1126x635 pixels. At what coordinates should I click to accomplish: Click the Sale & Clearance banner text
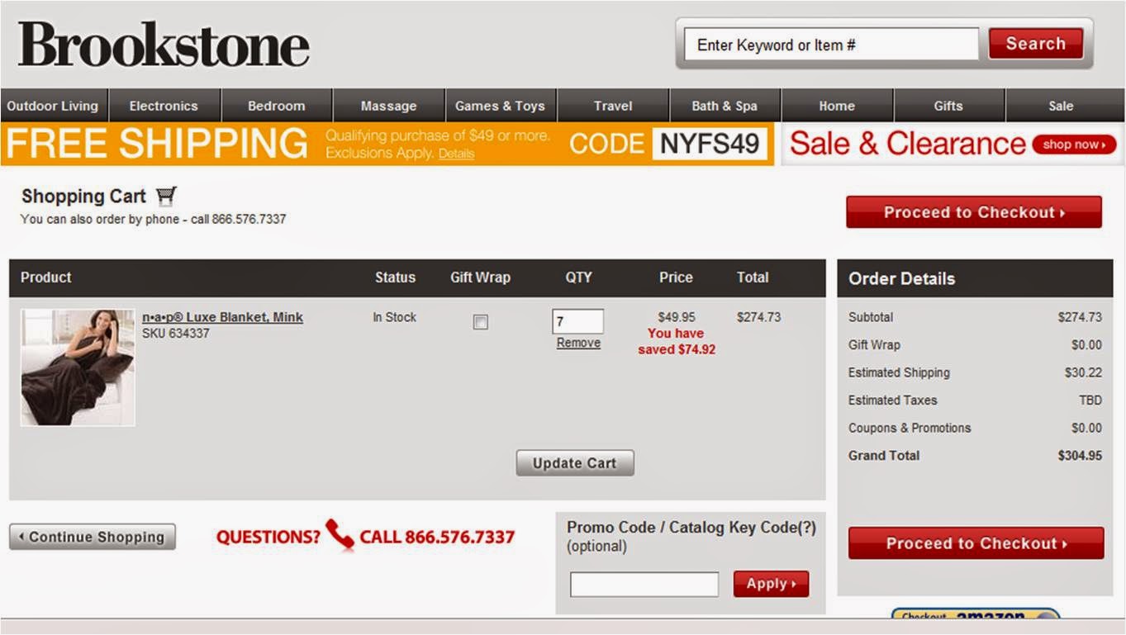(x=907, y=144)
